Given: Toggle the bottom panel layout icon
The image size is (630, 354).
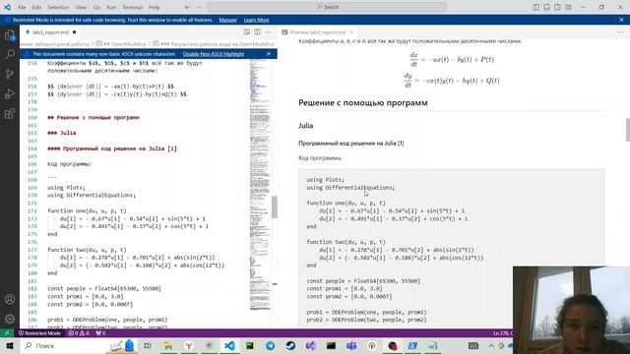Looking at the screenshot, I should coord(547,7).
